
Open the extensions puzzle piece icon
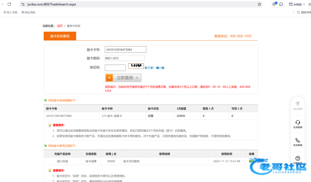coord(281,4)
